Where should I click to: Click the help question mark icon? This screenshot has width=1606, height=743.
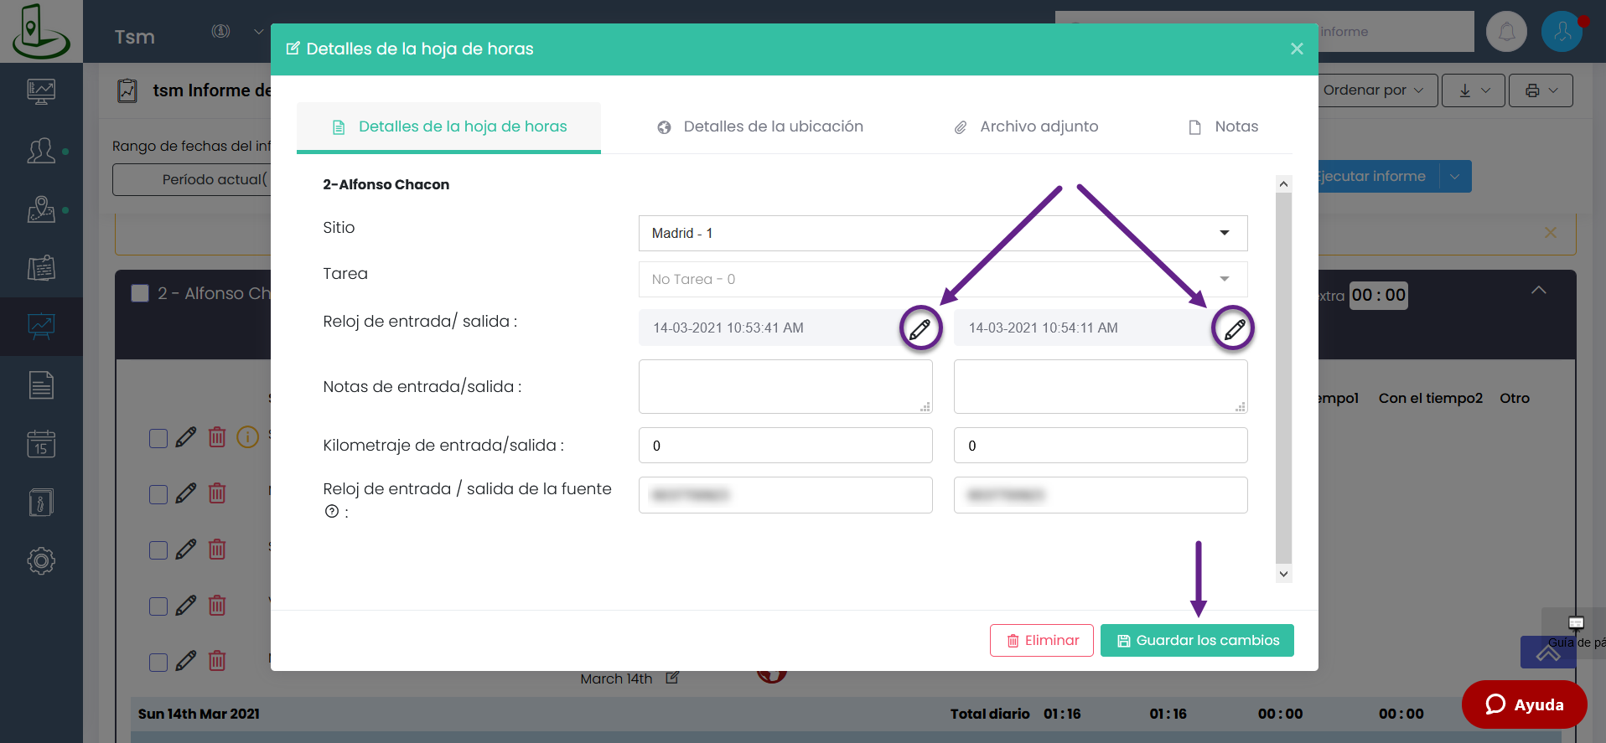coord(332,512)
